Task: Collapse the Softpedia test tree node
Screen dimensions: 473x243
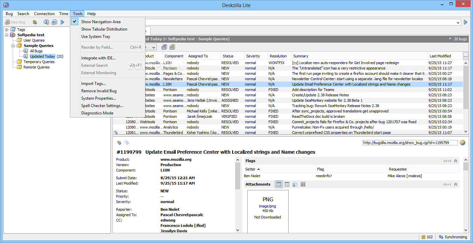Action: tap(7, 35)
